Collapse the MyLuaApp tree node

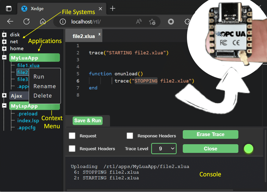tap(4, 57)
